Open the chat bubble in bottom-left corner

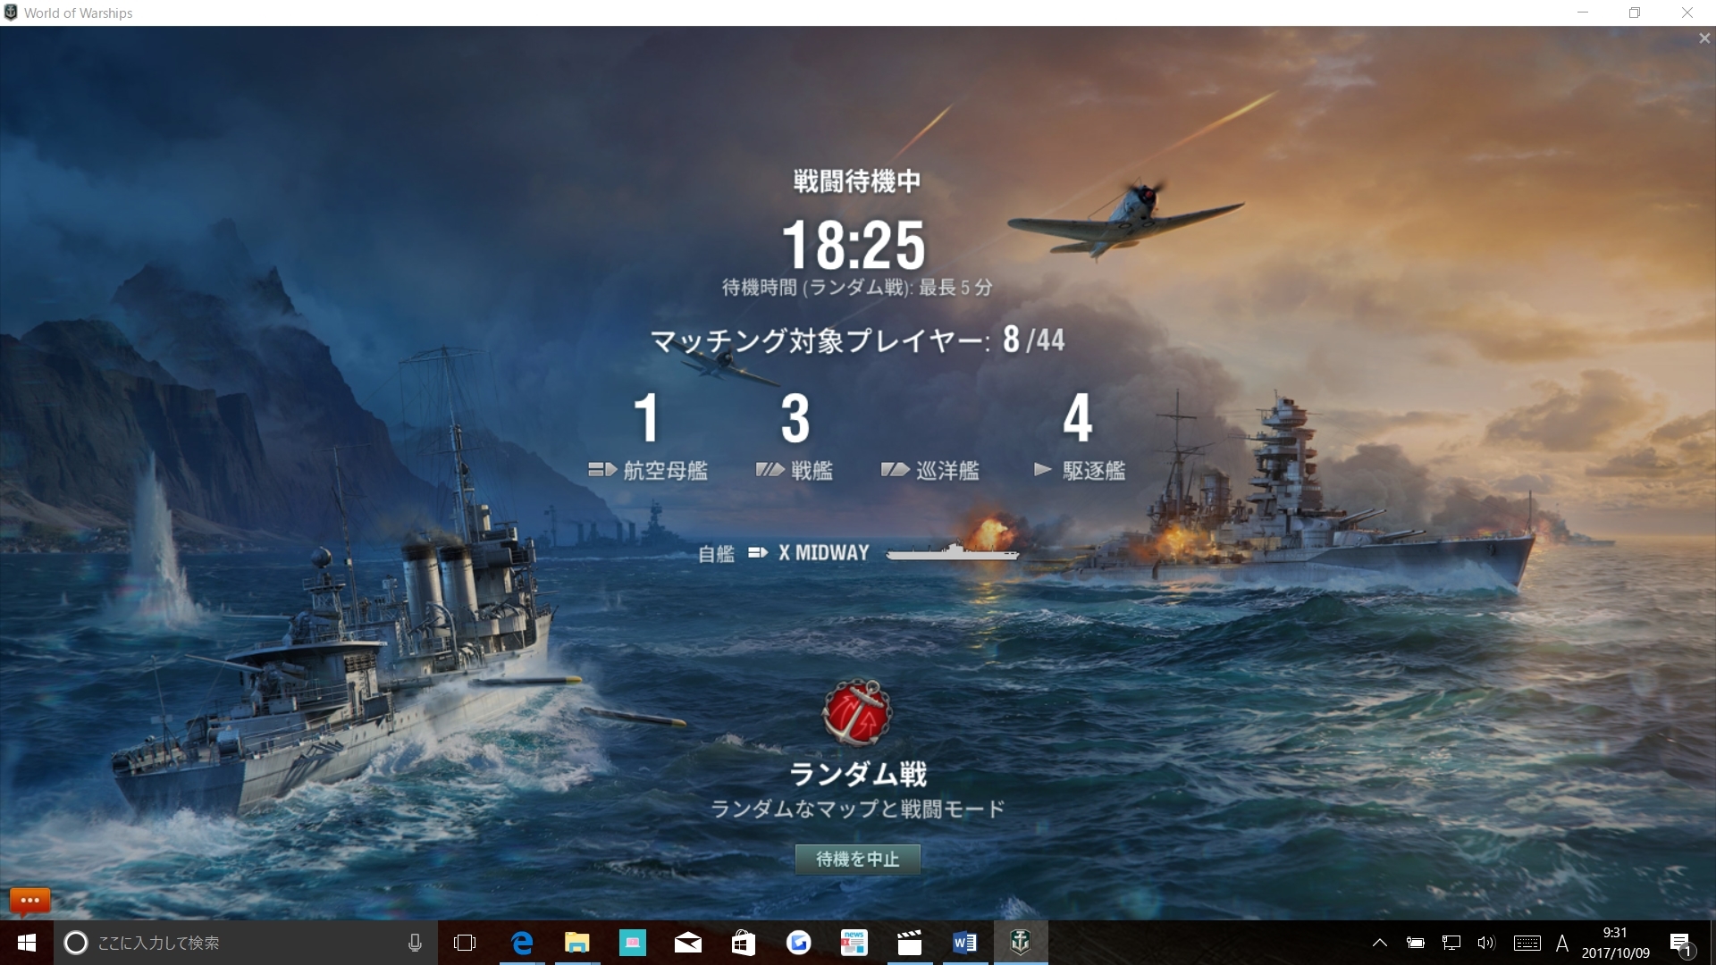(x=29, y=901)
